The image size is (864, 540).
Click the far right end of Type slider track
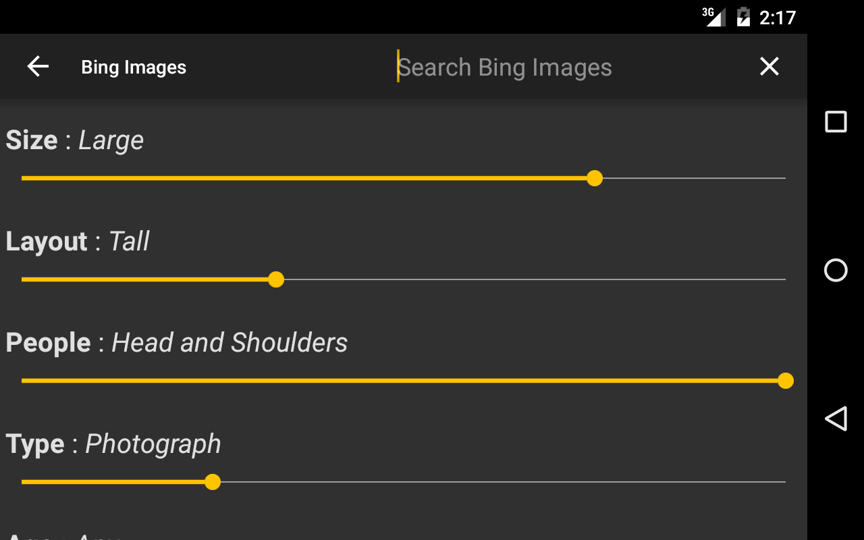pos(783,482)
